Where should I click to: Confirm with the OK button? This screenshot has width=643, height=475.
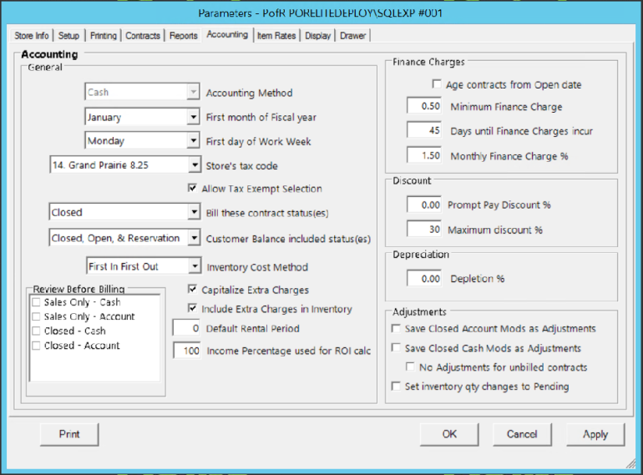449,434
